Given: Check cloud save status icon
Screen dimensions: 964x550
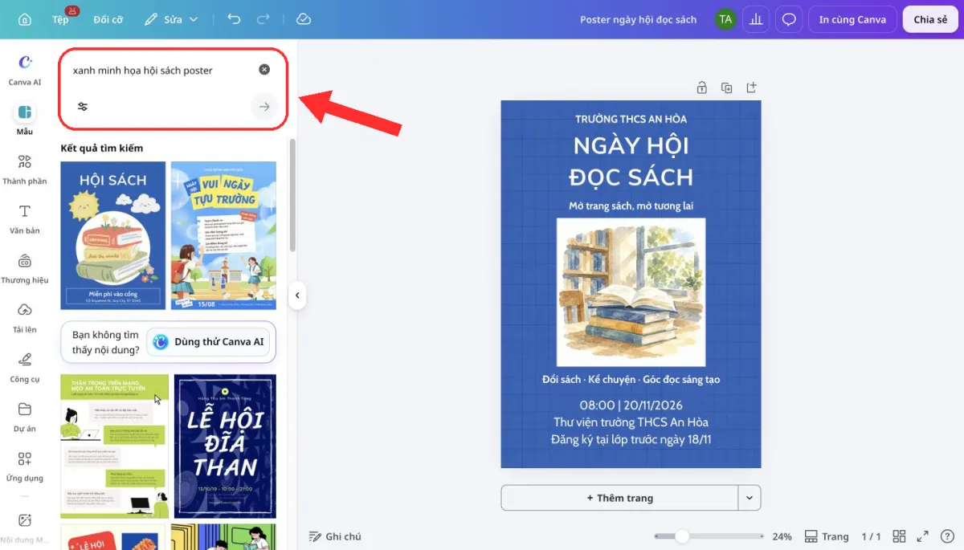Looking at the screenshot, I should 304,19.
